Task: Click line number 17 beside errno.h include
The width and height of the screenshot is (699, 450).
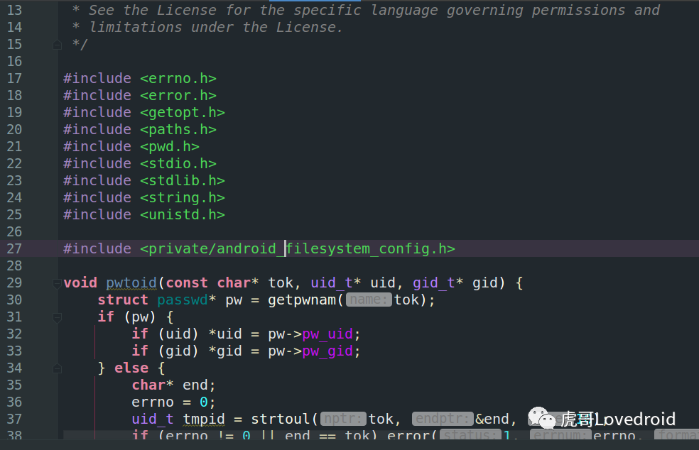Action: [15, 78]
